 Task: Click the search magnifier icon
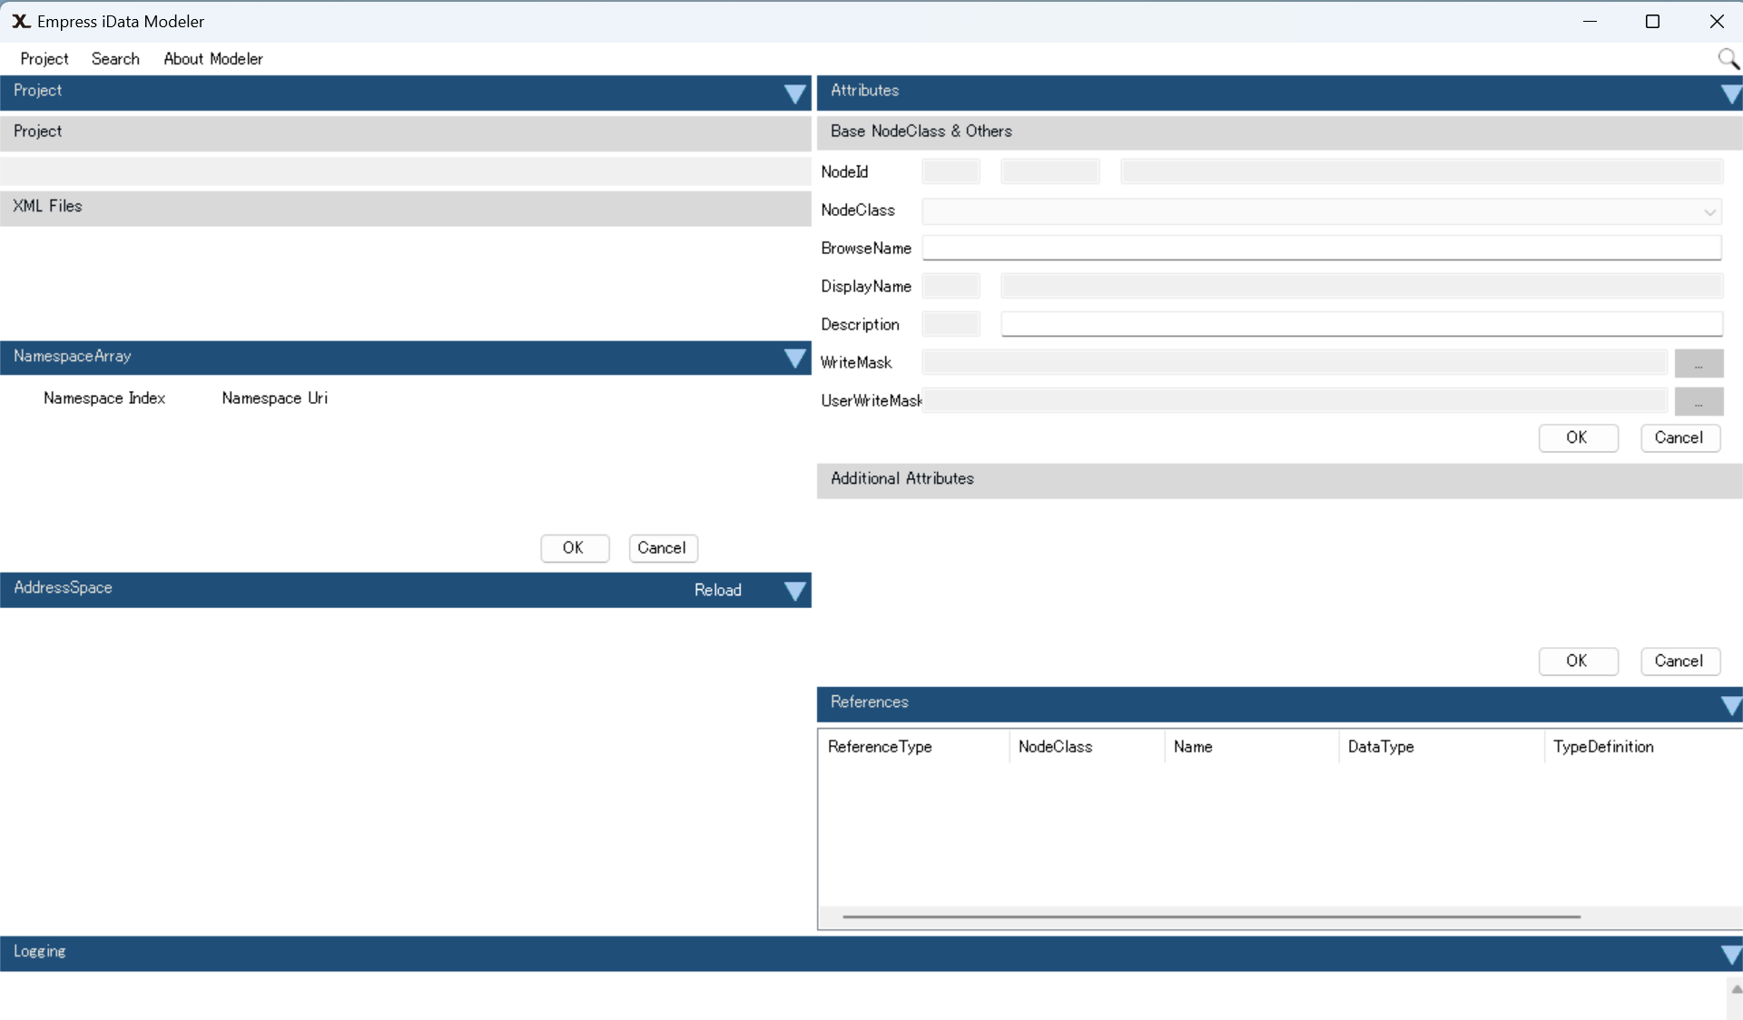pos(1728,59)
